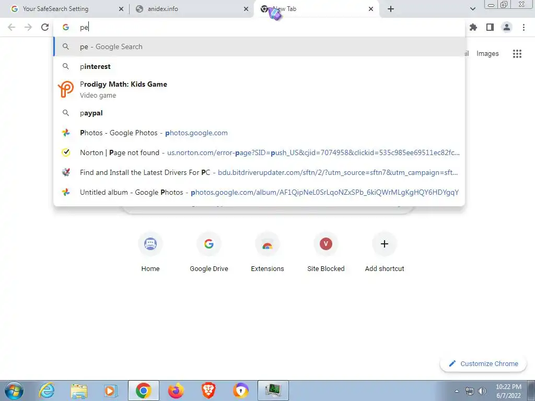The image size is (535, 401).
Task: Open the orange keyhole browser taskbar icon
Action: coord(241,391)
